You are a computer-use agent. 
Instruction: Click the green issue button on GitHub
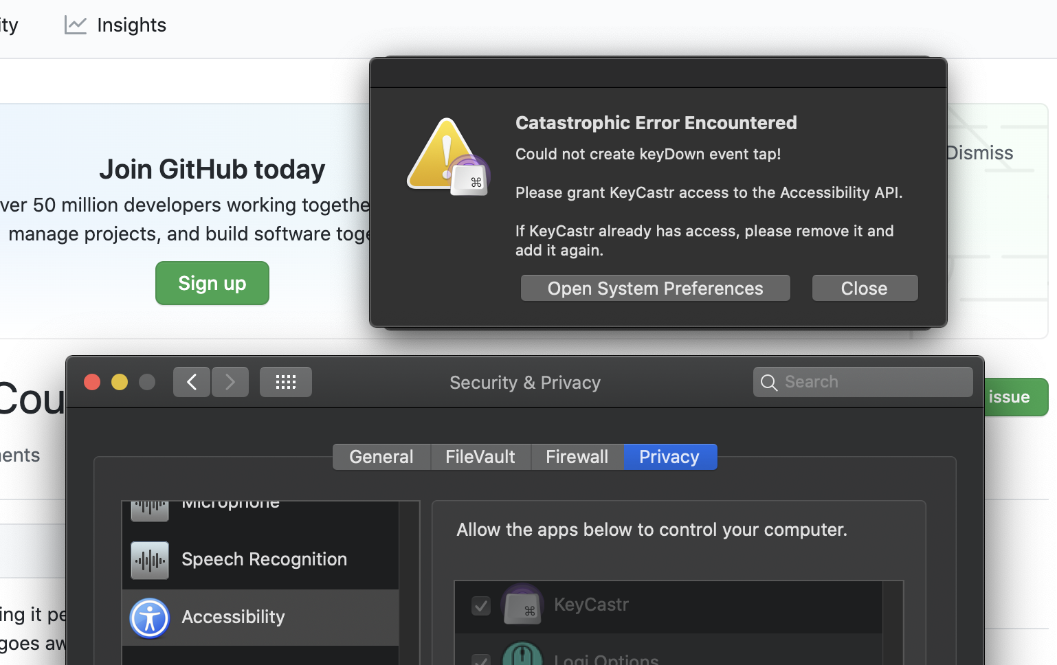[x=1016, y=397]
